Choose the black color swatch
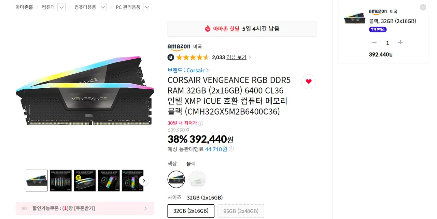The width and height of the screenshot is (437, 219). pos(176,179)
